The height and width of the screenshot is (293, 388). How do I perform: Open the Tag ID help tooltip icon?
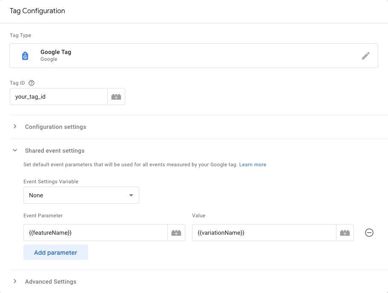[x=31, y=82]
